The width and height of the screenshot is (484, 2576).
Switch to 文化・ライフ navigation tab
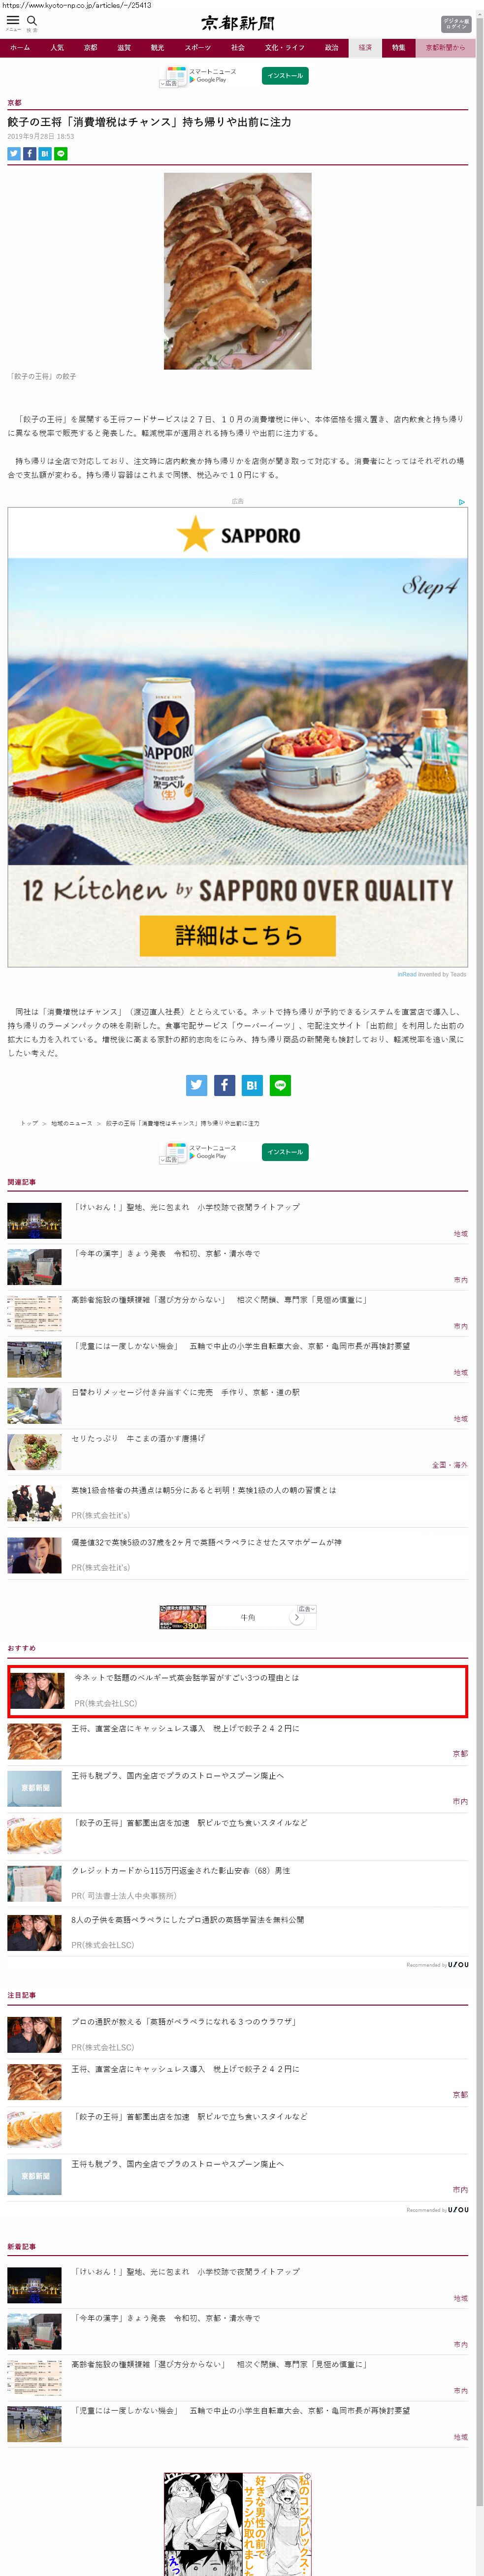coord(284,48)
